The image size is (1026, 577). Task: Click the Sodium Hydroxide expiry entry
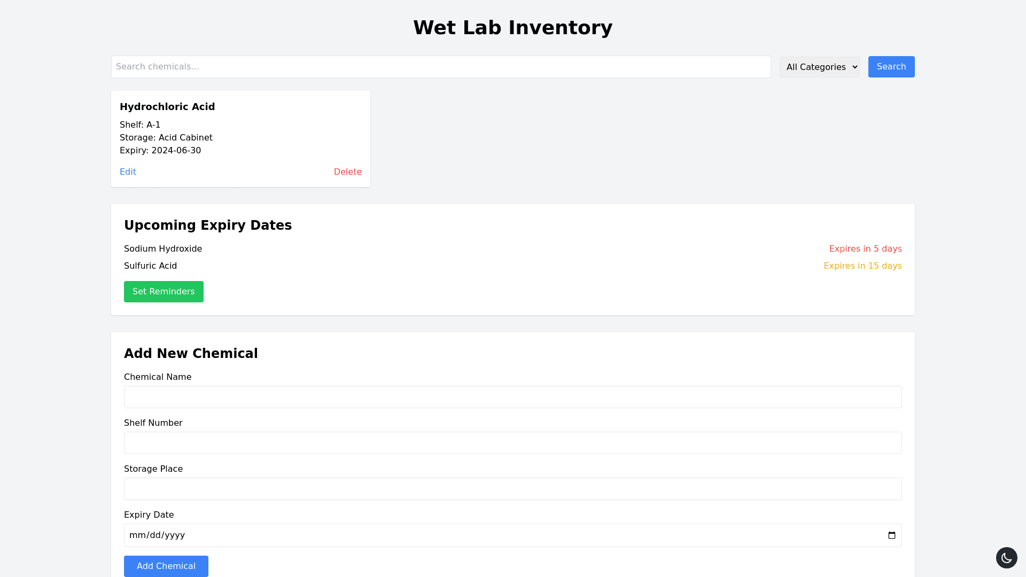tap(163, 249)
